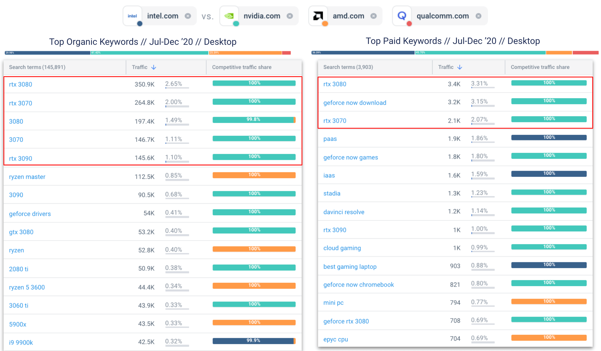Open the keyword 'mini pc'
The image size is (601, 351).
[334, 303]
